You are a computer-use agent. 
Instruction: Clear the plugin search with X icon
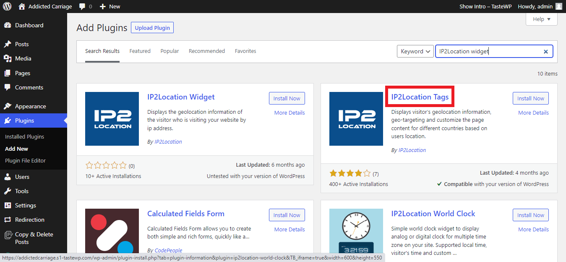[x=546, y=52]
